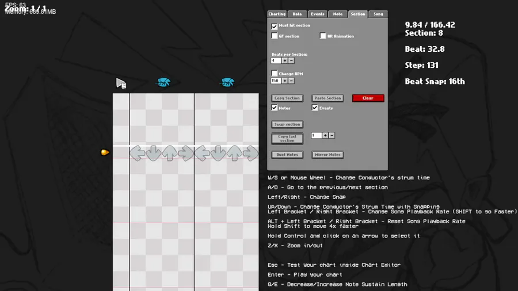The width and height of the screenshot is (518, 291).
Task: Click the 'Step: 131' text
Action: [x=421, y=66]
